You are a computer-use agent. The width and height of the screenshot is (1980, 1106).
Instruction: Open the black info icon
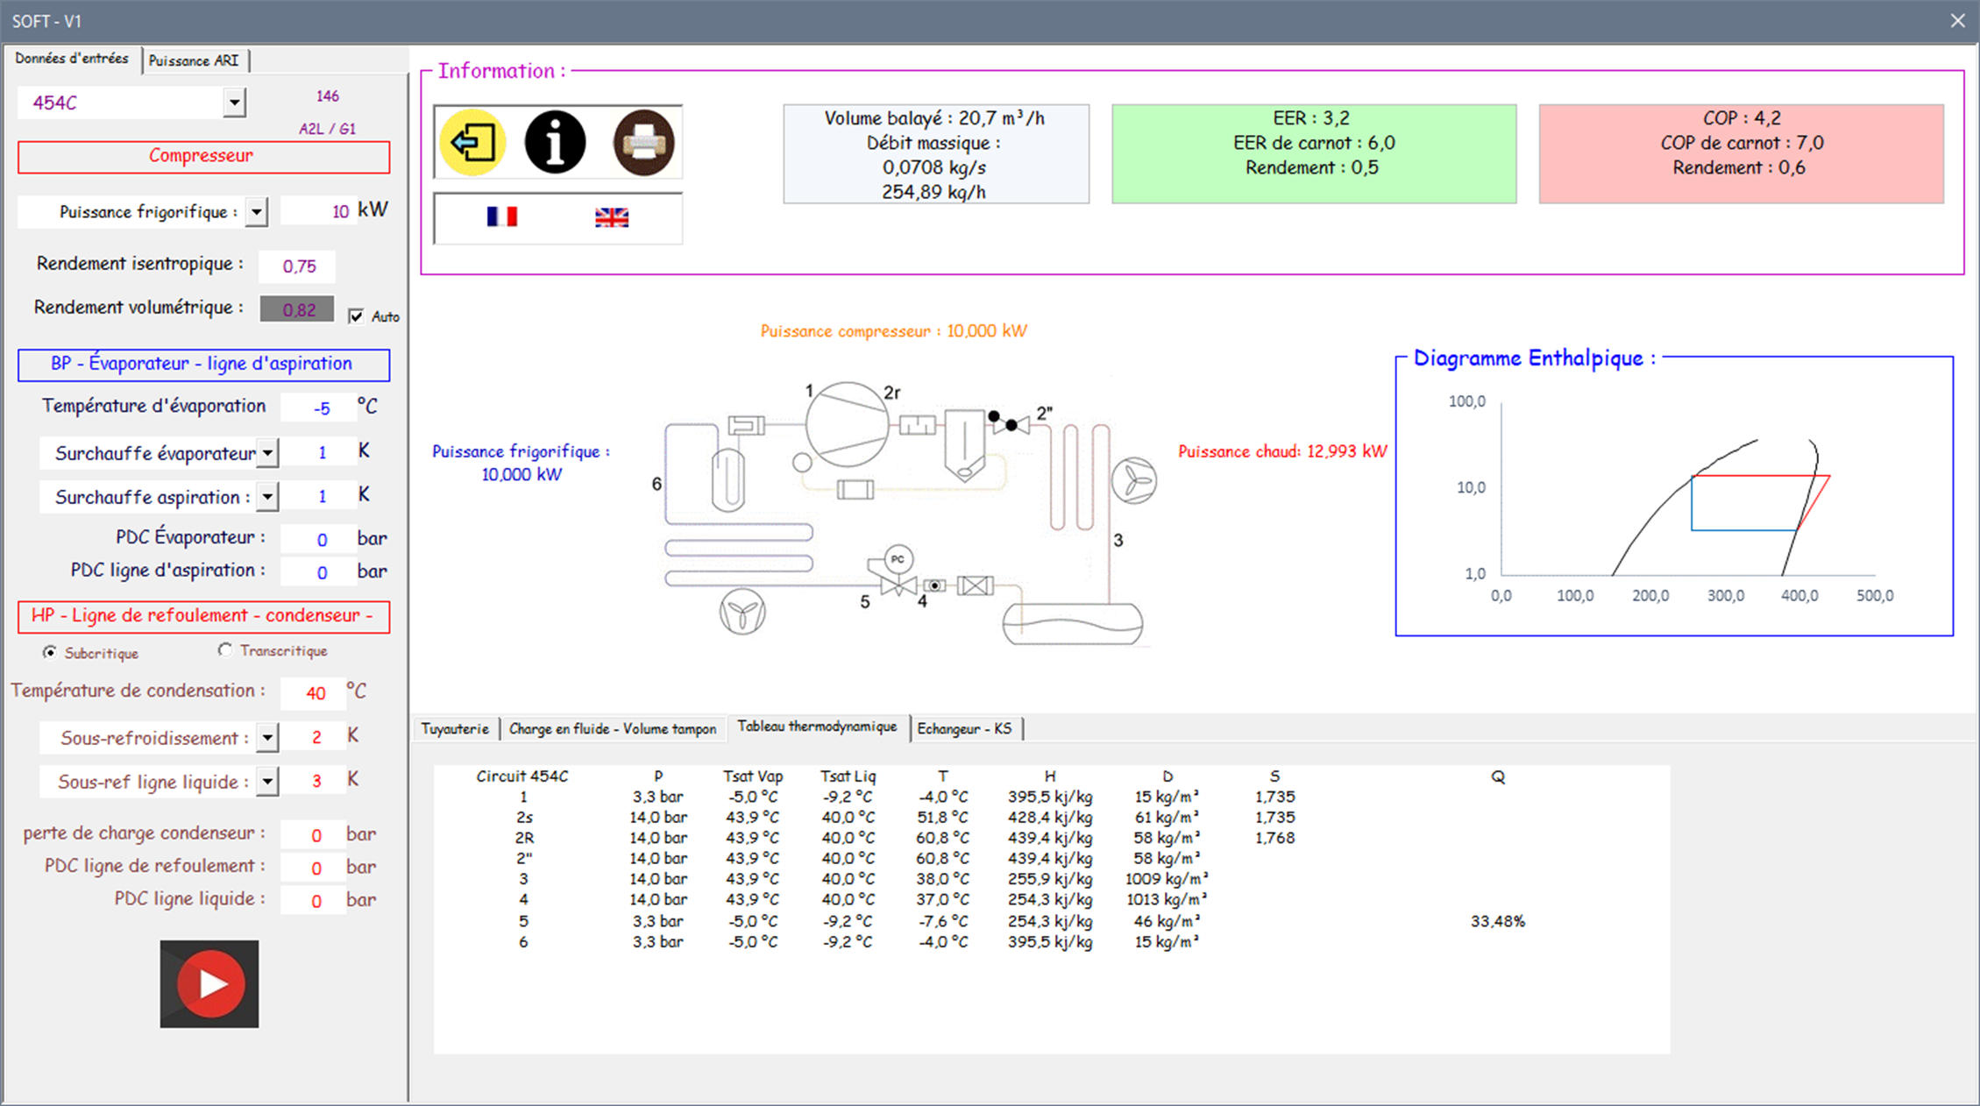click(x=555, y=142)
